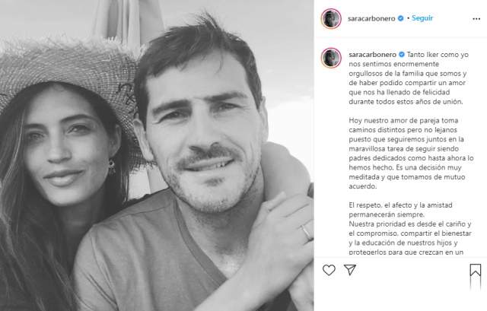Like the post with the heart icon
487x311 pixels.
(x=329, y=270)
